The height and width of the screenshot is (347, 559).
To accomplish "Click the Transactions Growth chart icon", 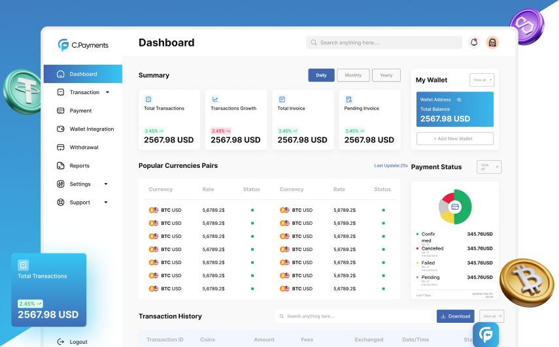I will [x=215, y=99].
